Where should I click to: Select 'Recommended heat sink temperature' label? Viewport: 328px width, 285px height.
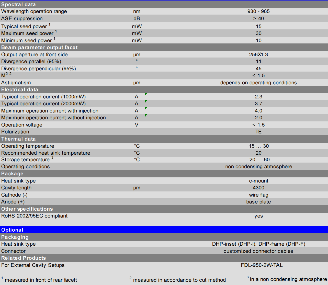click(x=46, y=153)
